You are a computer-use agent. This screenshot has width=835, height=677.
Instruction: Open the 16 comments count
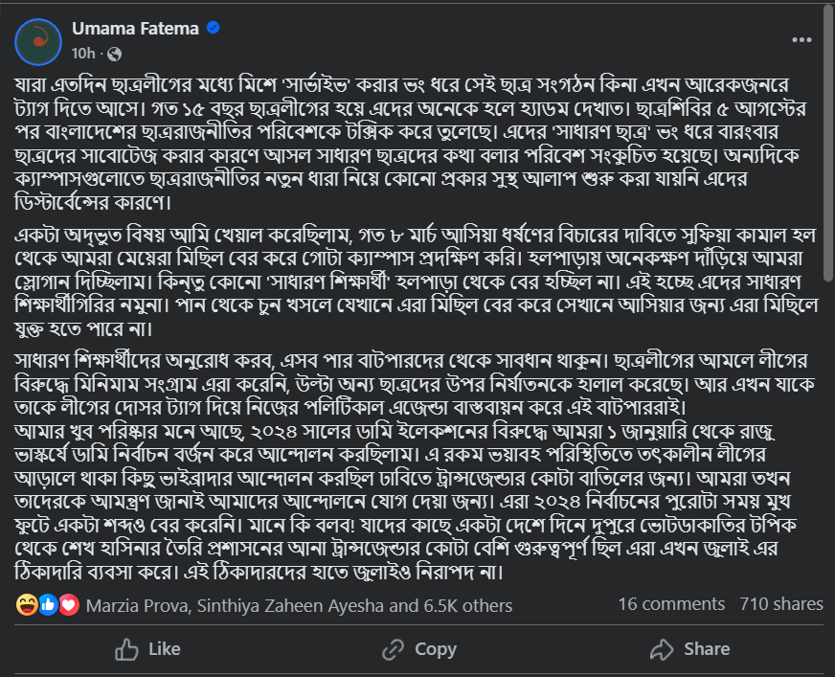670,604
